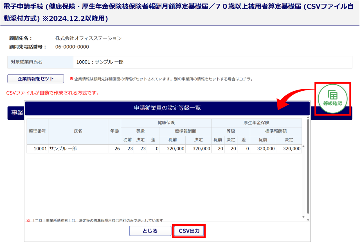Screen dimensions: 360x242
Task: Click the 対象従業員氏名 value field
Action: [212, 62]
